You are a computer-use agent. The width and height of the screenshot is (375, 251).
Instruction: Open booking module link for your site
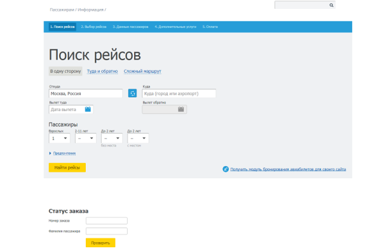tap(288, 169)
